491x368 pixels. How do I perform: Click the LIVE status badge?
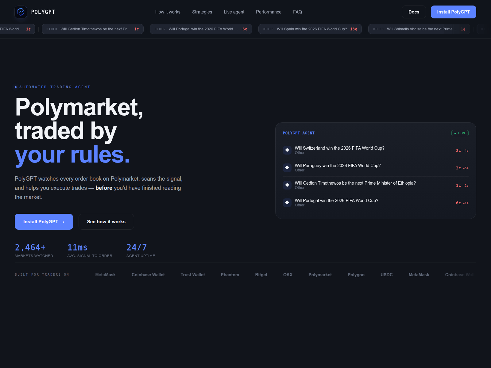[460, 133]
